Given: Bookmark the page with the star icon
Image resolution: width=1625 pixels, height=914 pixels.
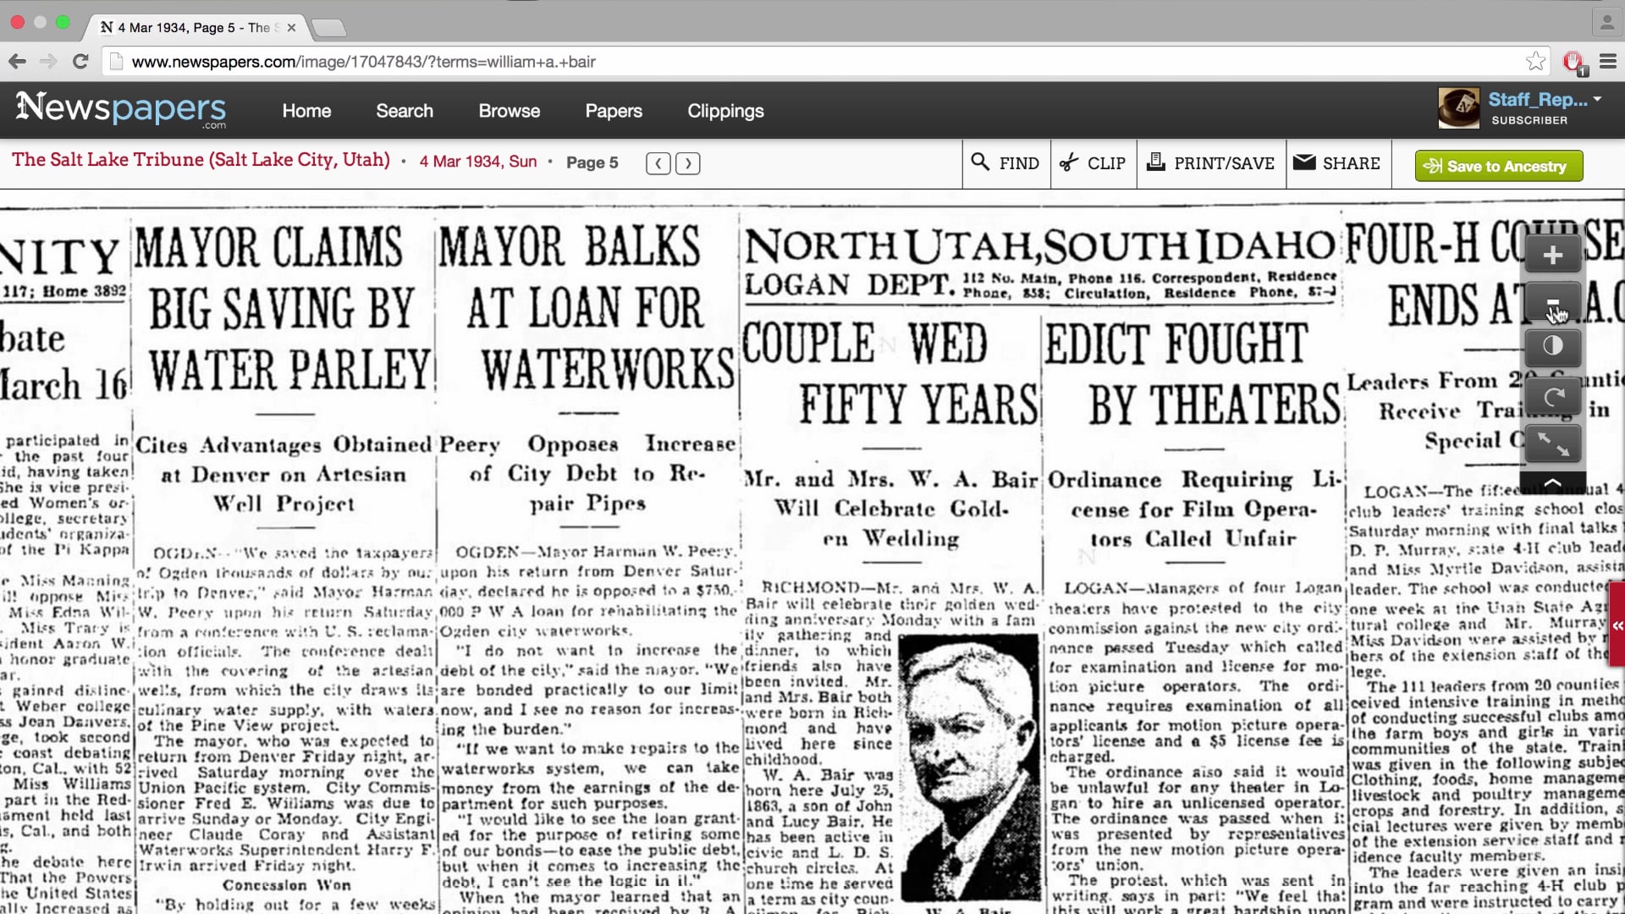Looking at the screenshot, I should pos(1534,61).
